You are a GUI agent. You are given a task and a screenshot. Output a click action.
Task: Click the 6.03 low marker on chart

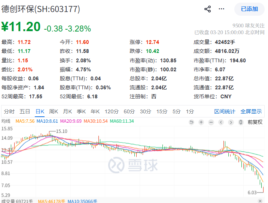[252, 192]
